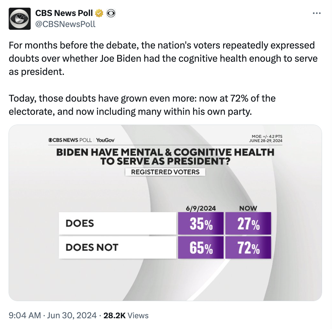Open the 9:04 AM Jun 30, 2024 timestamp
This screenshot has width=334, height=329.
pyautogui.click(x=52, y=315)
